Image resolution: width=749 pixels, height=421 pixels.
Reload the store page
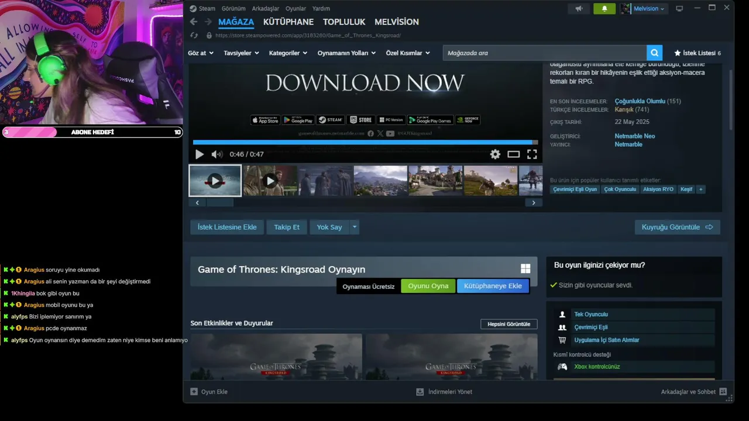tap(194, 36)
